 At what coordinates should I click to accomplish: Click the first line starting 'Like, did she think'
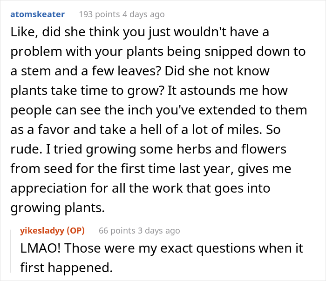(140, 33)
